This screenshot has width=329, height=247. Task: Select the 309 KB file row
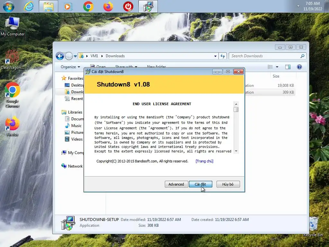(270, 92)
